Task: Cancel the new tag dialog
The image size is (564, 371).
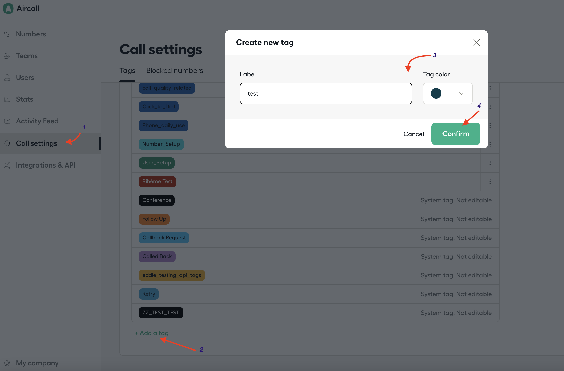Action: (413, 134)
